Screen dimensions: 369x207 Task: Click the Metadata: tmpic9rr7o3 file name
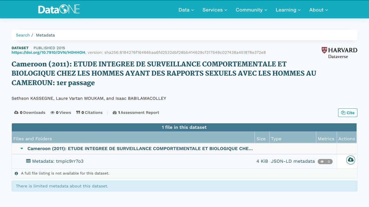pos(58,161)
